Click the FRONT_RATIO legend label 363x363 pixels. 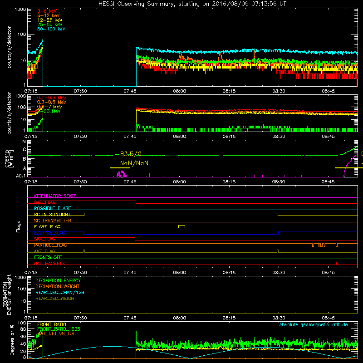tap(52, 324)
